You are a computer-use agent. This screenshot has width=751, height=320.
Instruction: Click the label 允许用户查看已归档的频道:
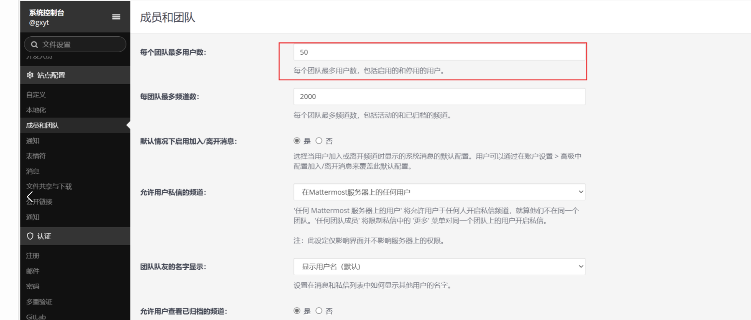point(184,311)
